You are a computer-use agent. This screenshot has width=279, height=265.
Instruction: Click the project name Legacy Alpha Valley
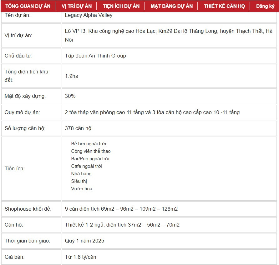coord(89,15)
